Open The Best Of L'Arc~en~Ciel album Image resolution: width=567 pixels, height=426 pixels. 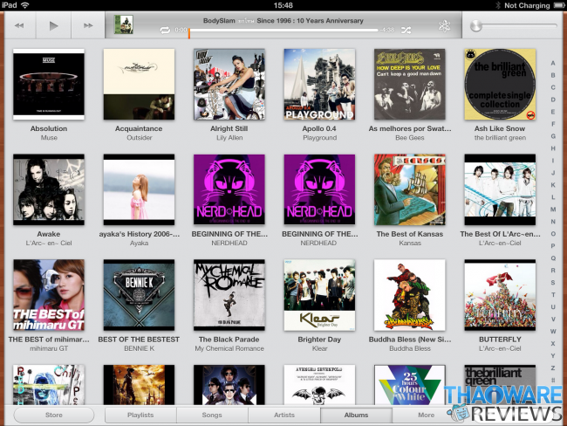[x=500, y=189]
